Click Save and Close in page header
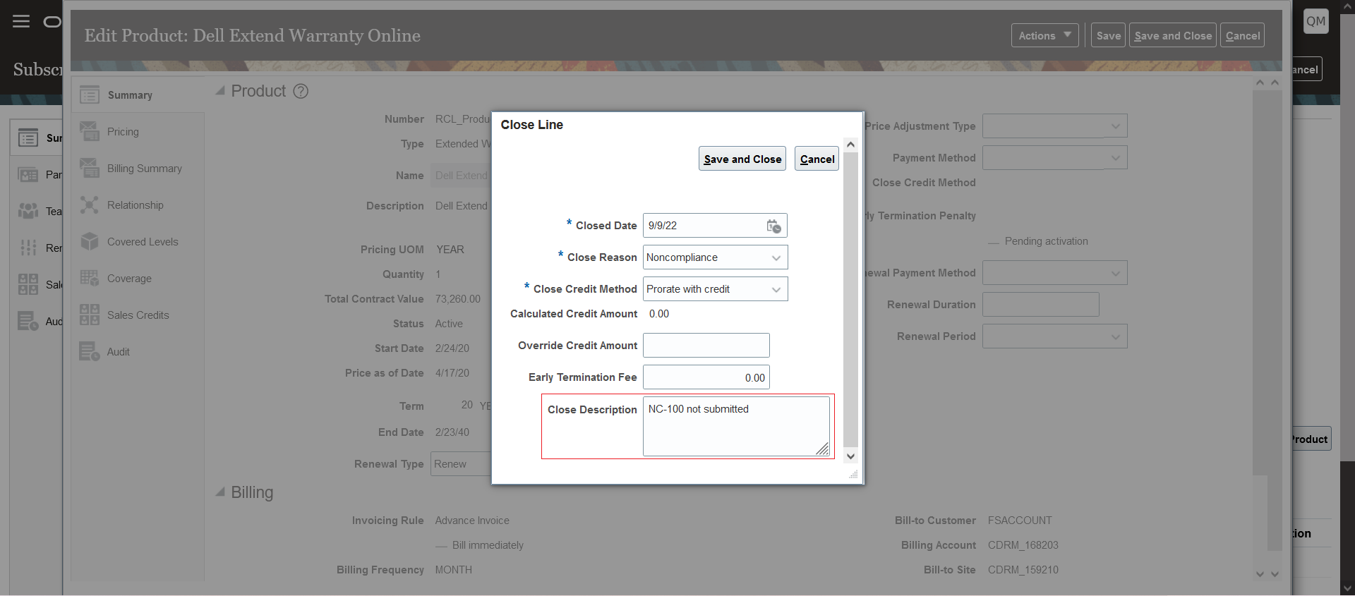 [1173, 35]
